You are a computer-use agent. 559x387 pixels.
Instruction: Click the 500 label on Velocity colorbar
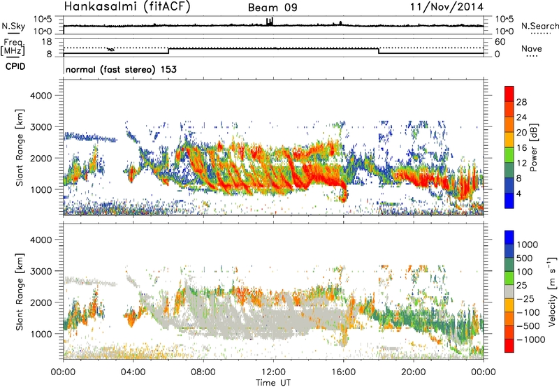click(x=525, y=258)
